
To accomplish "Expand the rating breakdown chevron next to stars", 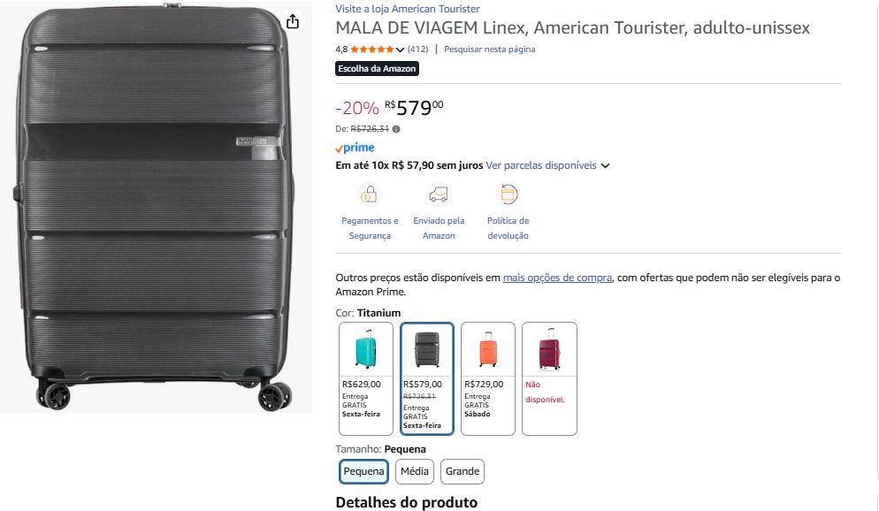I will tap(400, 50).
